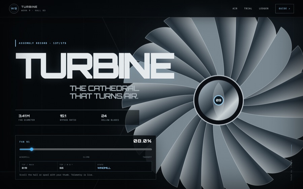This screenshot has height=189, width=303.
Task: Click the TAKEOFF slider label
Action: (x=147, y=157)
